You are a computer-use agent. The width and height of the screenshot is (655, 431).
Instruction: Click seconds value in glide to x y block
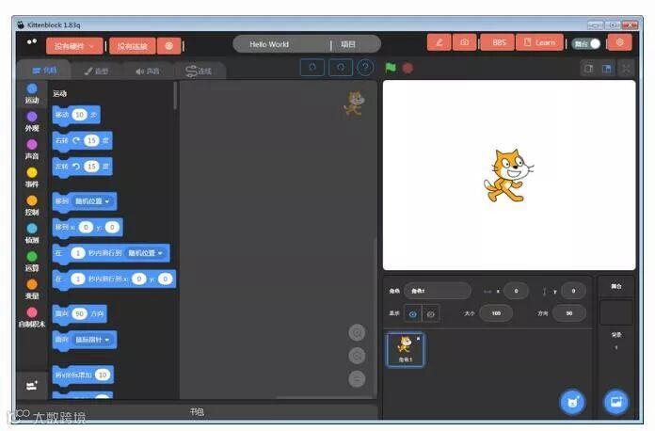pyautogui.click(x=78, y=279)
